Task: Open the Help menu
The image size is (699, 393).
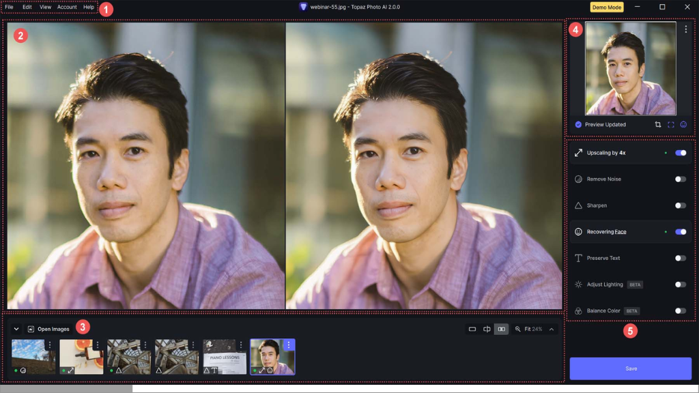Action: [89, 7]
